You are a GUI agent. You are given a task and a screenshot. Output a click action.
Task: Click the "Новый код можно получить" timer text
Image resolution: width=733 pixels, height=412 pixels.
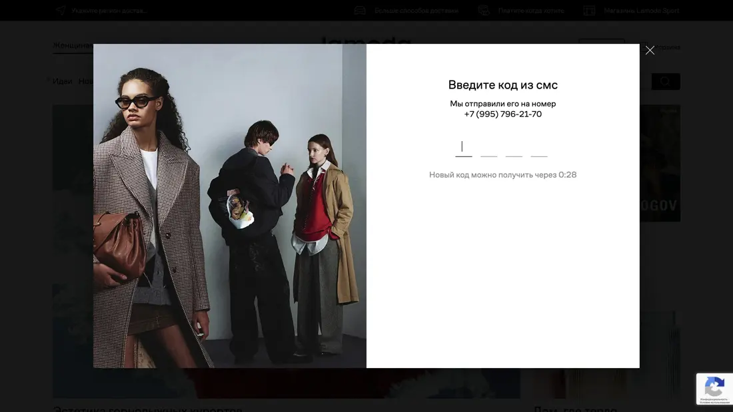click(x=502, y=175)
